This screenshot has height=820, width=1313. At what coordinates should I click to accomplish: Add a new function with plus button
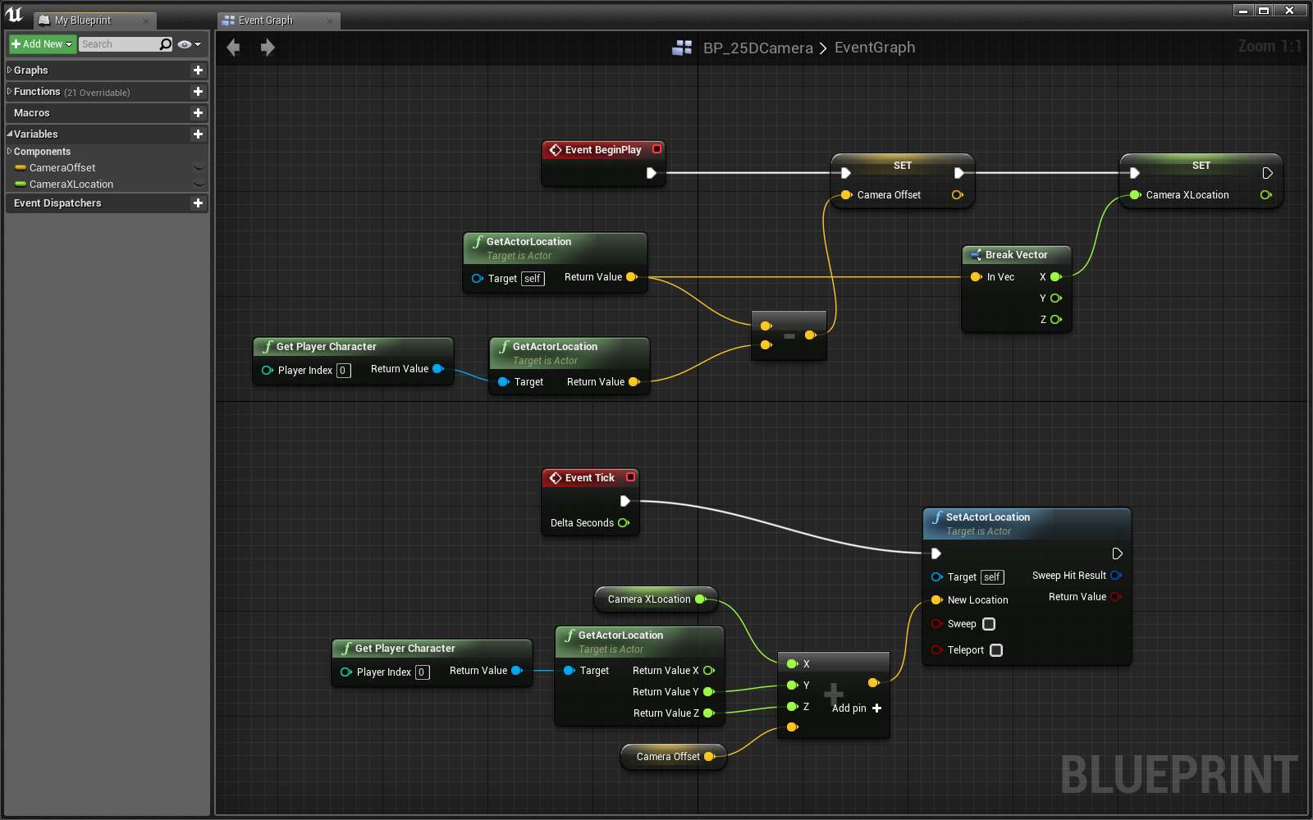tap(198, 92)
